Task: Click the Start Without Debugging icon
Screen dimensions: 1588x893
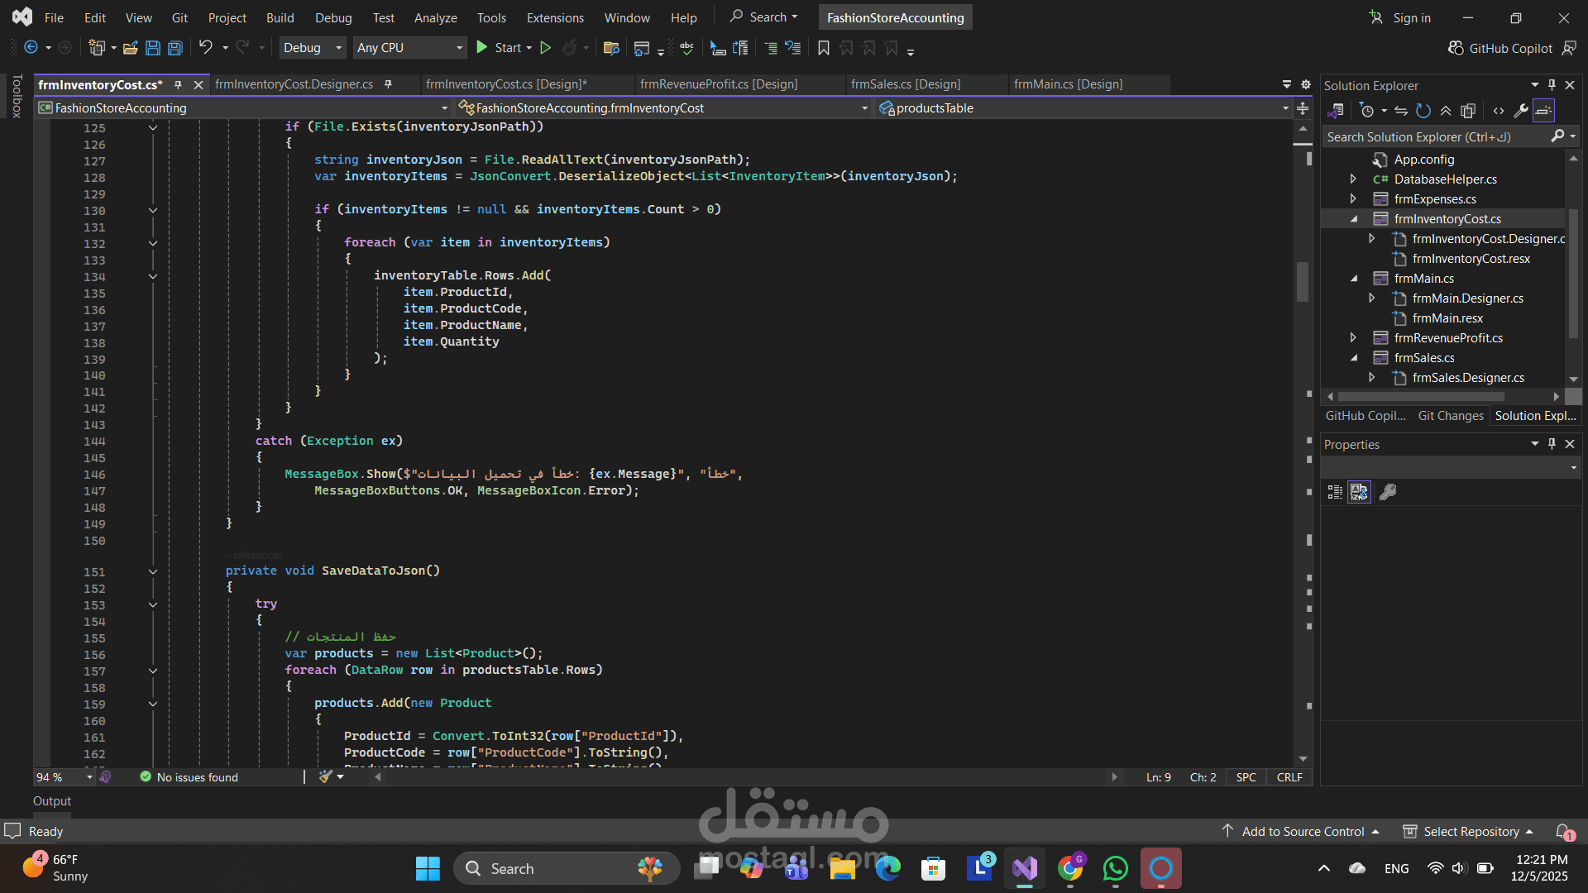Action: [x=546, y=48]
